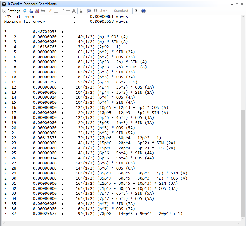Viewport: 246px width, 226px height.
Task: Click Z 30 formula with COS (A)
Action: coord(131,178)
